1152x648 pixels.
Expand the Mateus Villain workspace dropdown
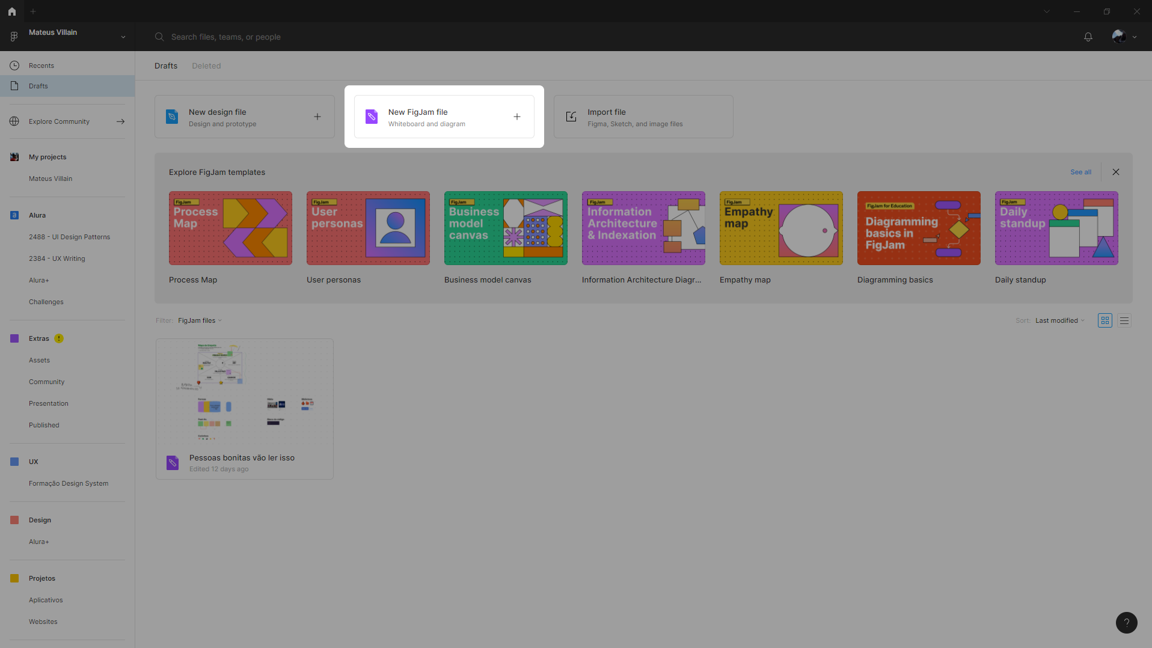[x=123, y=37]
